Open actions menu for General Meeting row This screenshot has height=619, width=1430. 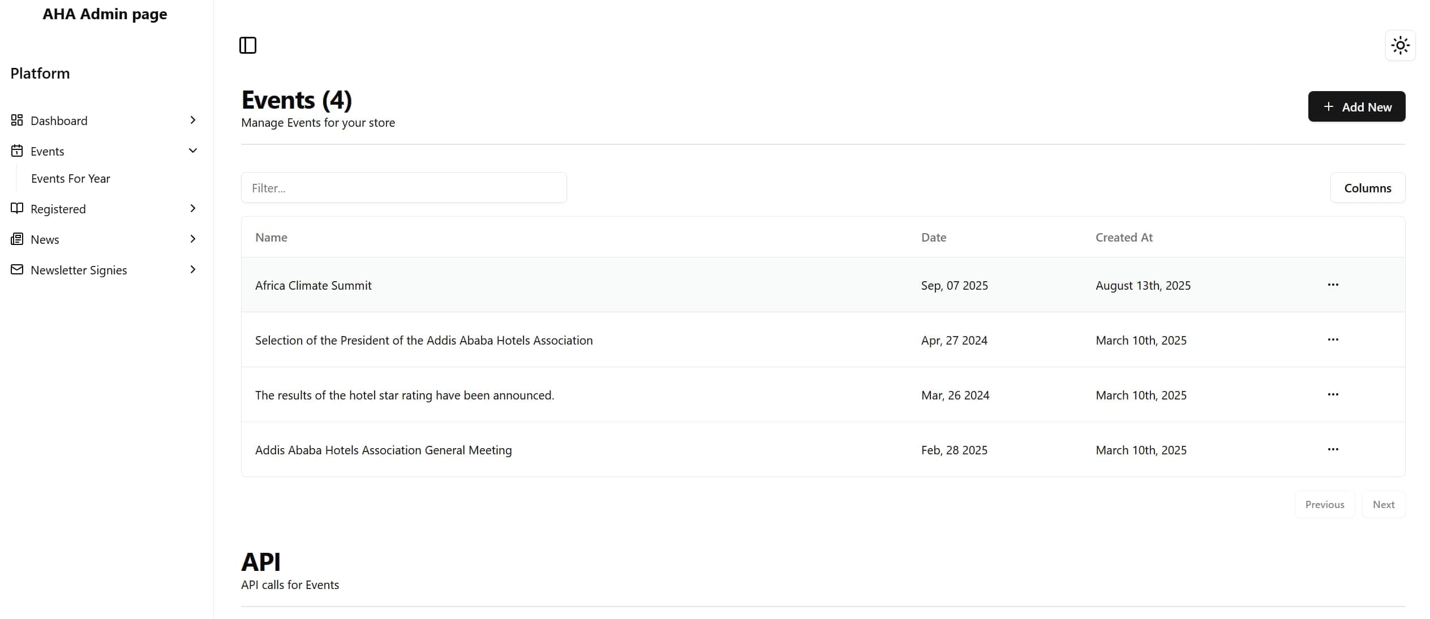coord(1333,449)
